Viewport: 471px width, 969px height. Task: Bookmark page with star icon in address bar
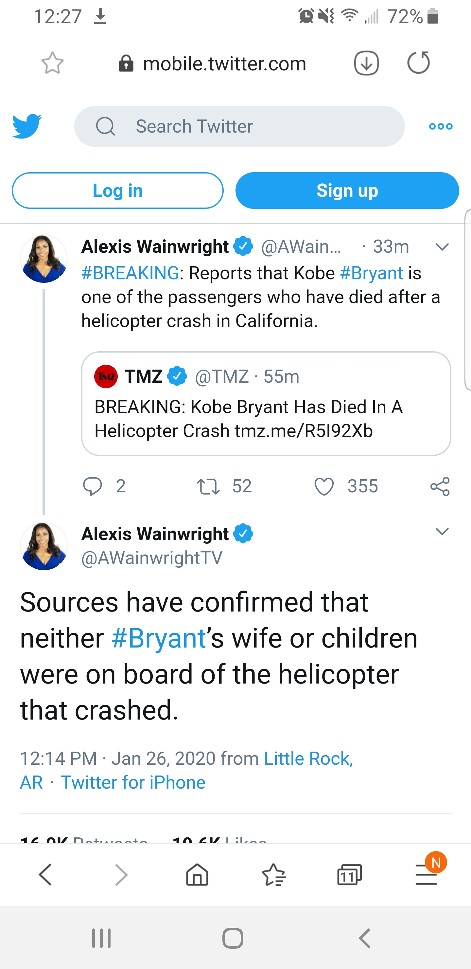52,63
